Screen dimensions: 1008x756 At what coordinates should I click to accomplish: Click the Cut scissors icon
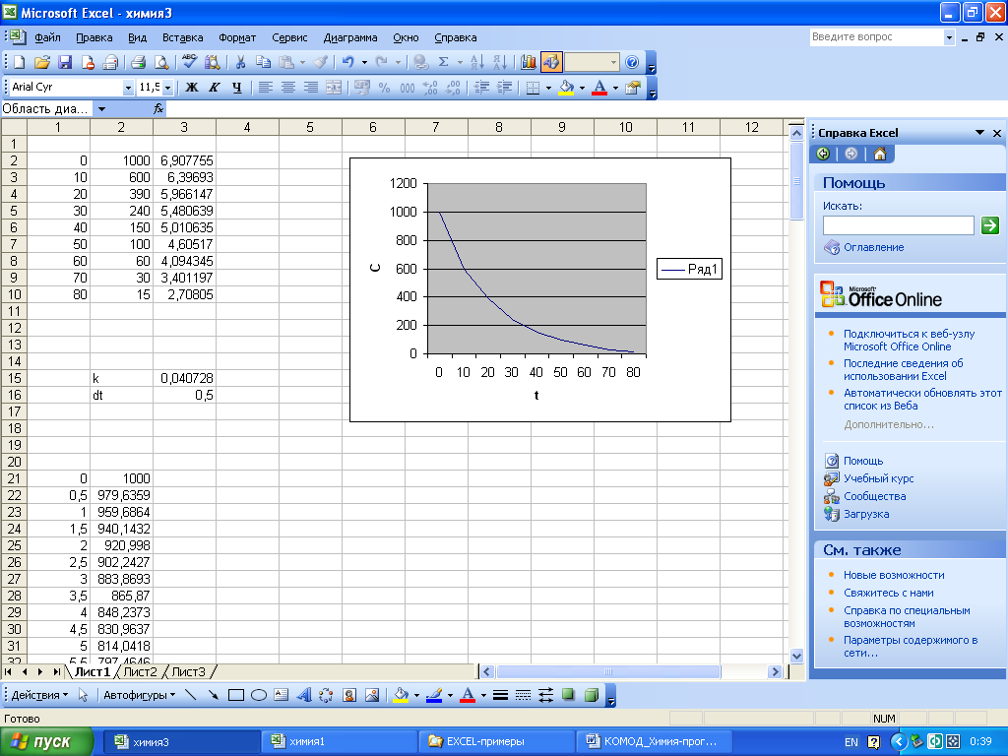pyautogui.click(x=239, y=62)
